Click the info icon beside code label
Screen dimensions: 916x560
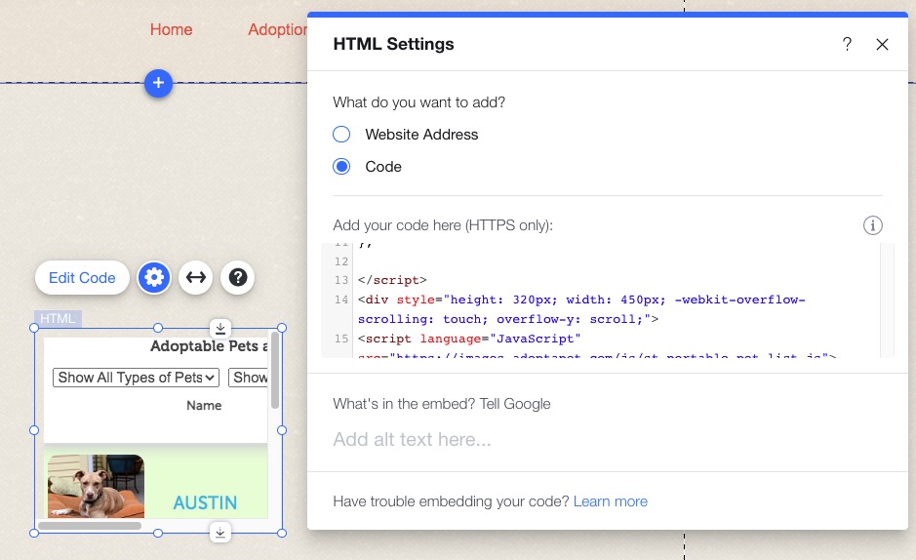pos(872,225)
